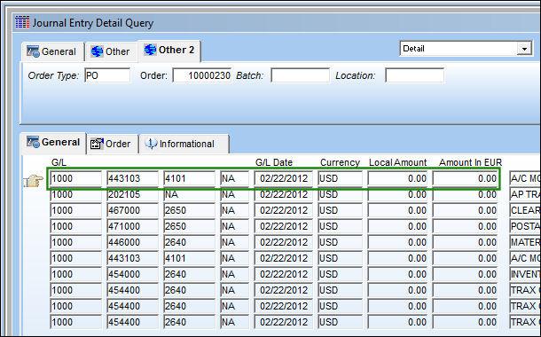Screen dimensions: 541x337
Task: Click the NA cell in the 471000 row
Action: pyautogui.click(x=235, y=226)
